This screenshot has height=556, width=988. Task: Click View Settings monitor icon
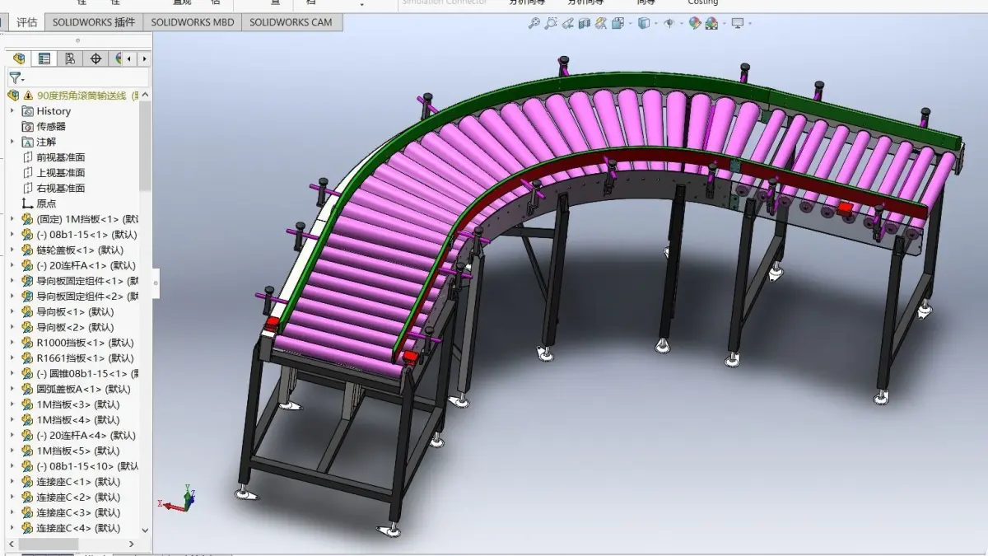coord(737,23)
